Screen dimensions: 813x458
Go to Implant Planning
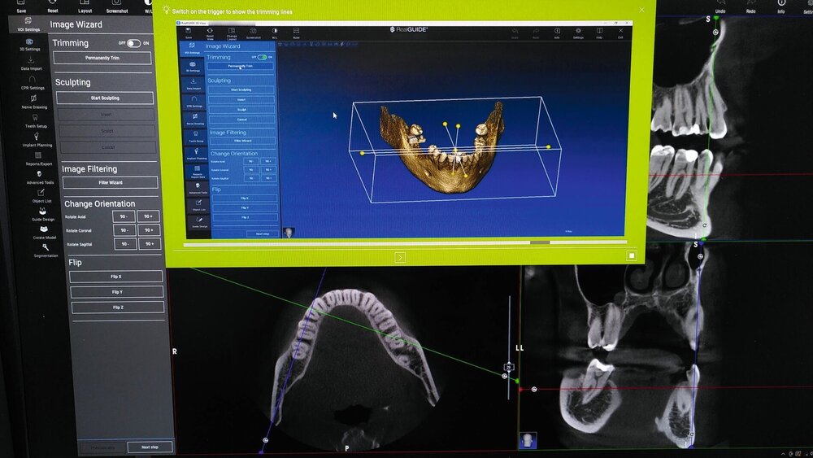(x=38, y=139)
